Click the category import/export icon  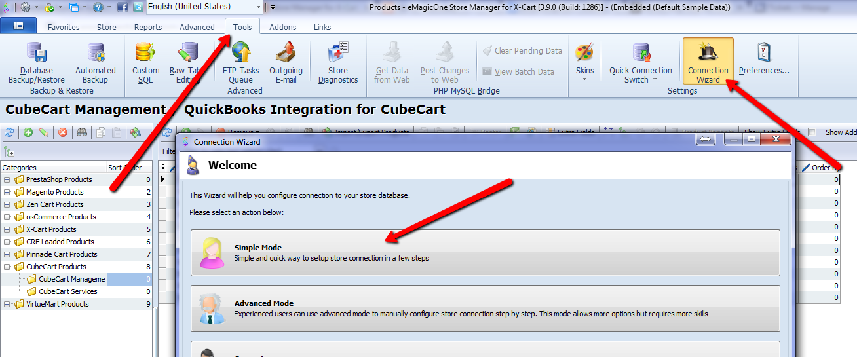point(136,132)
